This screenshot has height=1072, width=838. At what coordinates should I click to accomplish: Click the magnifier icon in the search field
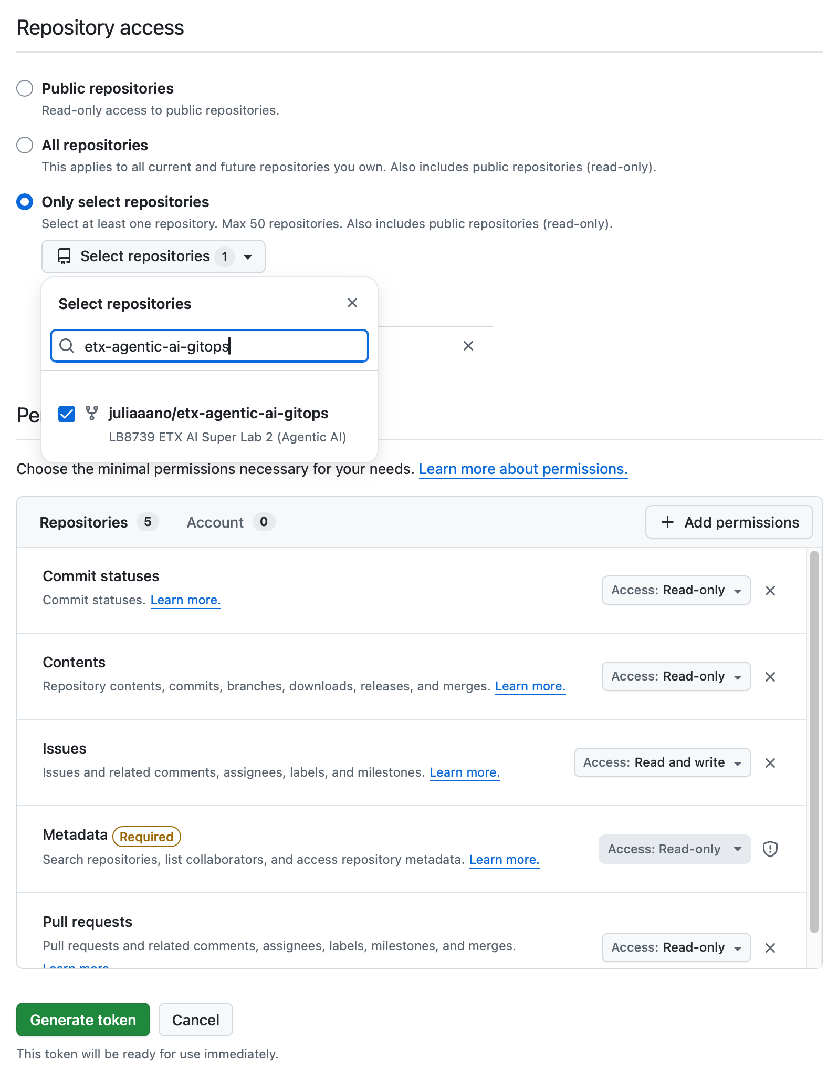tap(67, 346)
